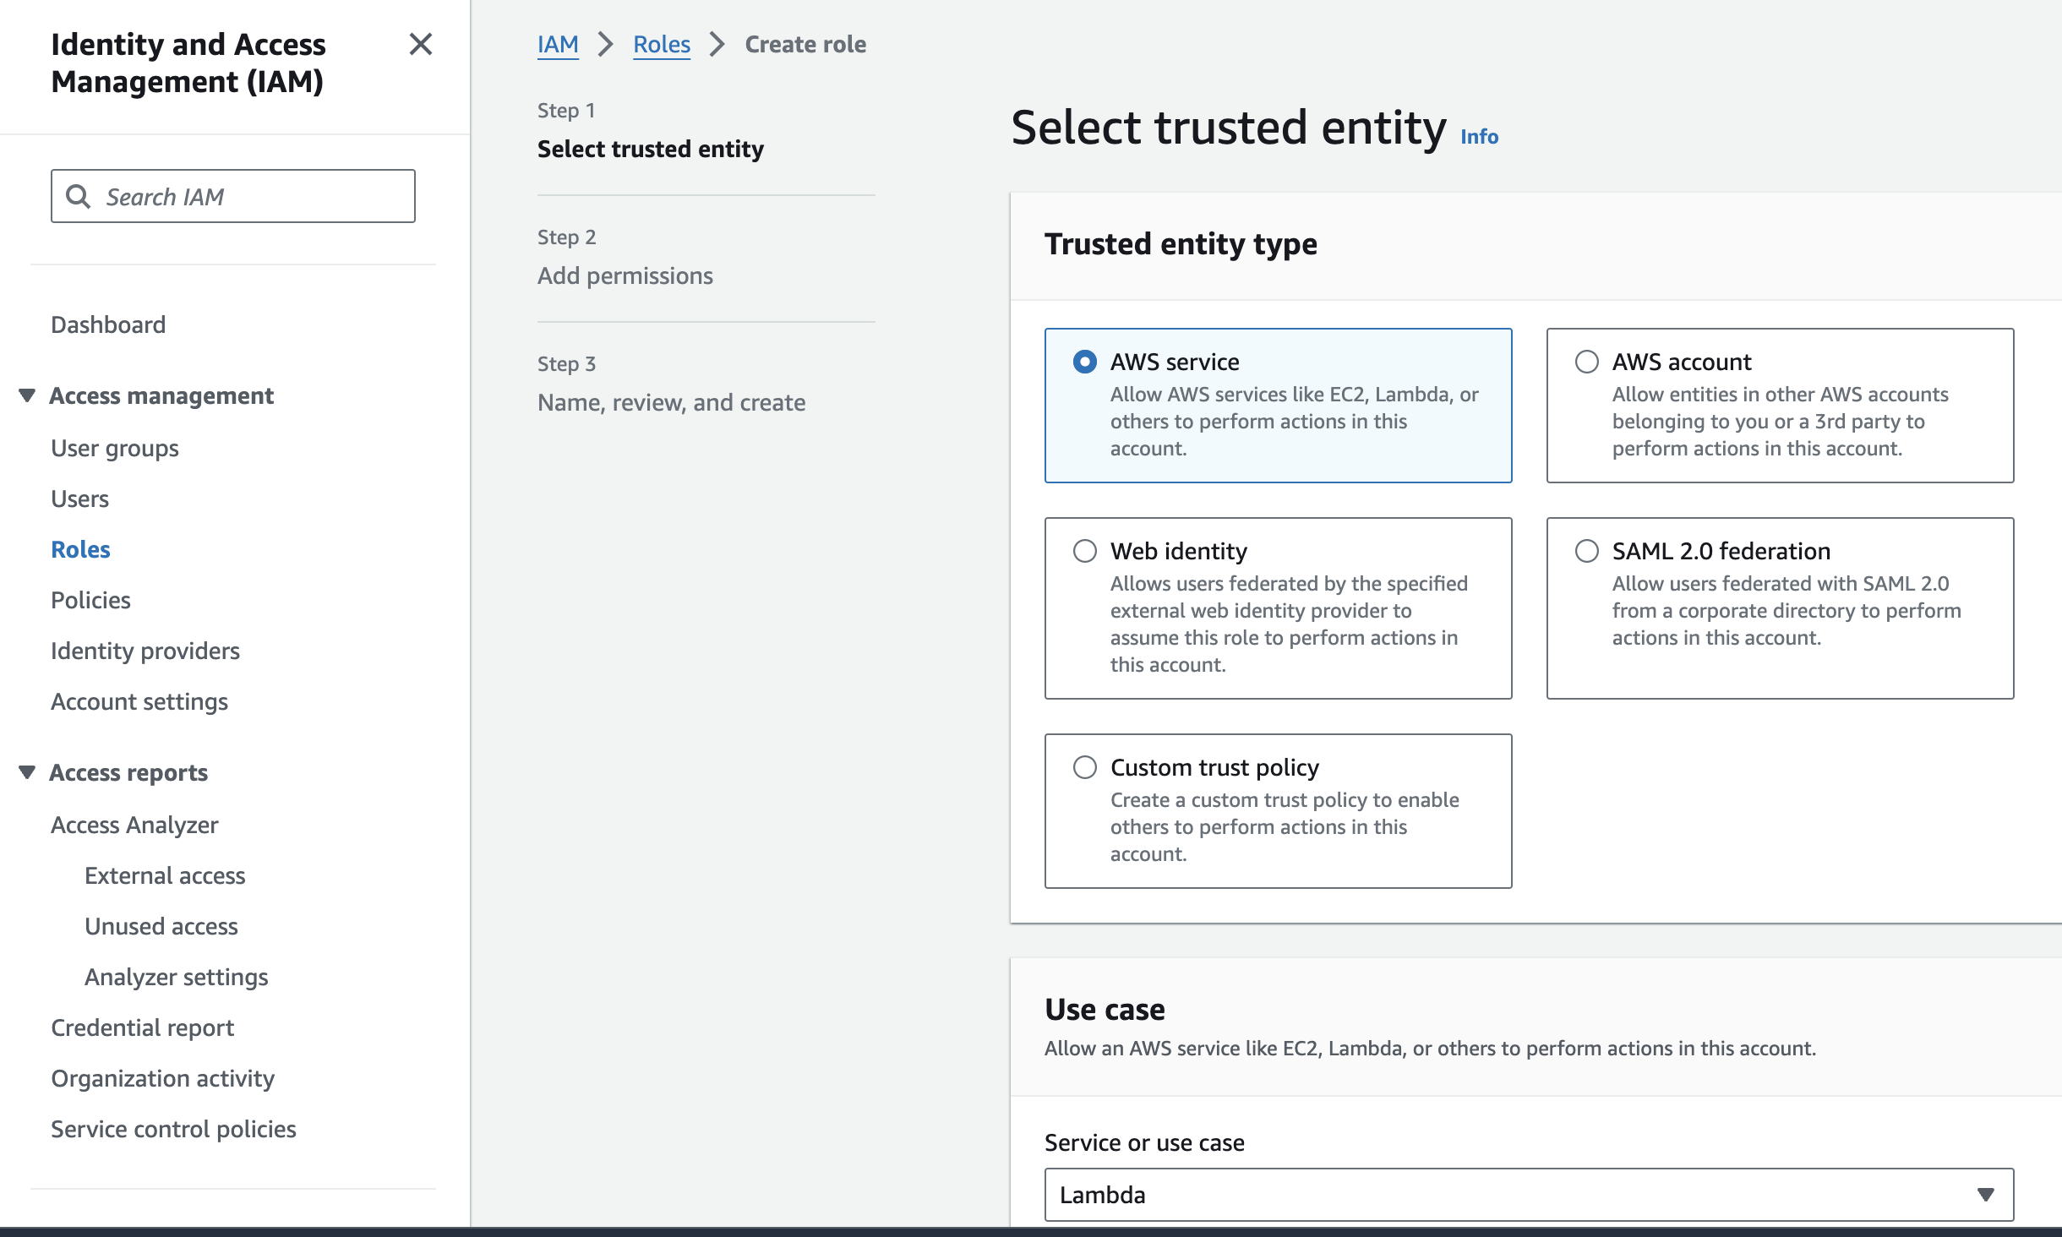The width and height of the screenshot is (2062, 1237).
Task: Pick the SAML 2.0 federation option
Action: pos(1587,551)
